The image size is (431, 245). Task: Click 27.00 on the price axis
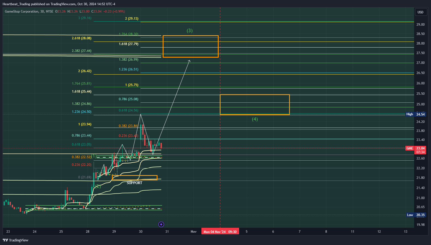point(420,63)
